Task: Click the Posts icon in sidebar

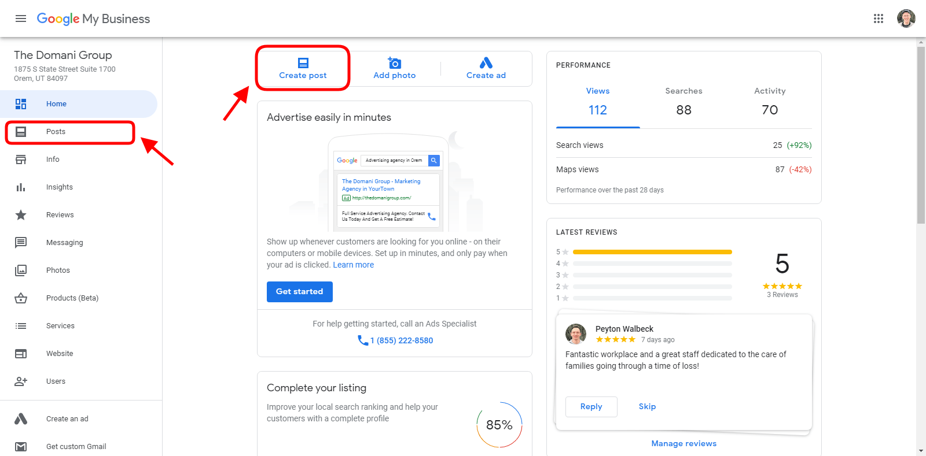Action: click(x=21, y=132)
